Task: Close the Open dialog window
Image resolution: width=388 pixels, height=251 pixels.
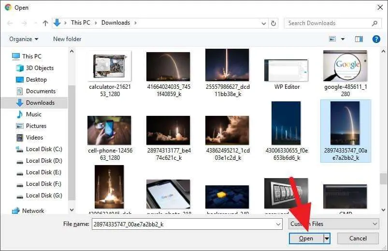Action: (x=380, y=7)
